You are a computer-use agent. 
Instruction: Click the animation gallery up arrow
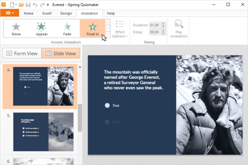108,22
